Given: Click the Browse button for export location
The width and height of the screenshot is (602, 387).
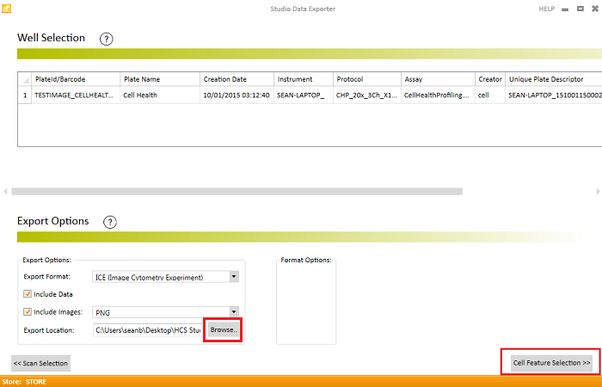Looking at the screenshot, I should coord(223,329).
